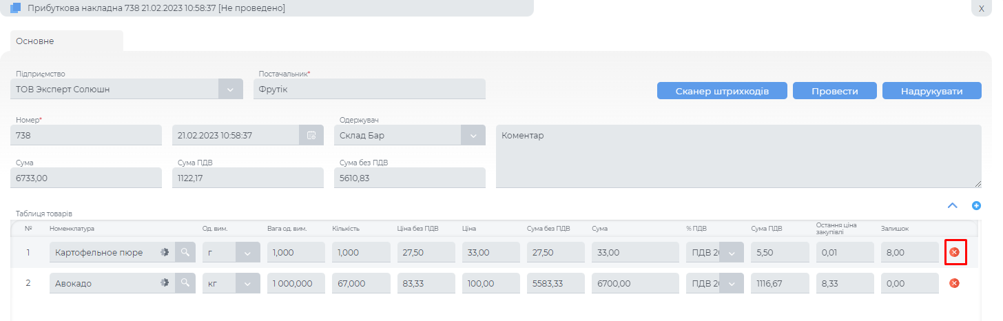The image size is (1003, 321).
Task: Open calendar picker next to date field
Action: [x=311, y=136]
